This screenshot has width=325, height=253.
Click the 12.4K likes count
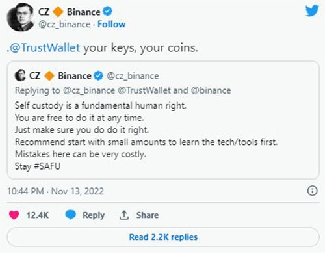[38, 215]
